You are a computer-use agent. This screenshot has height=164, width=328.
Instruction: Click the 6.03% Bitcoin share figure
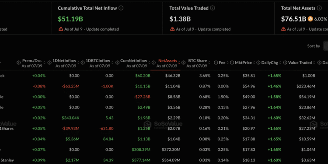click(x=321, y=19)
